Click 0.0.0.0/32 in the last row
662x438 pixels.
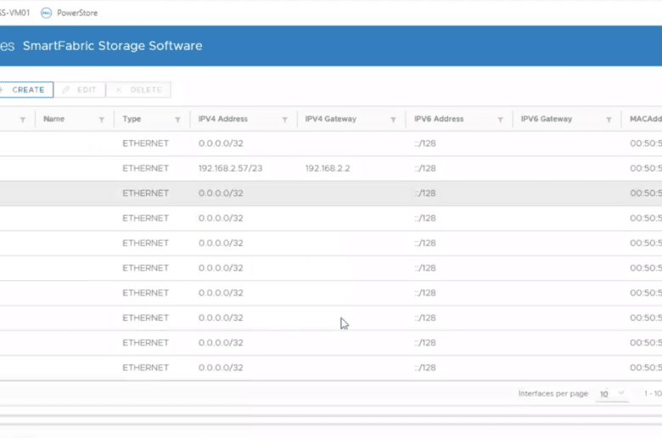(221, 368)
